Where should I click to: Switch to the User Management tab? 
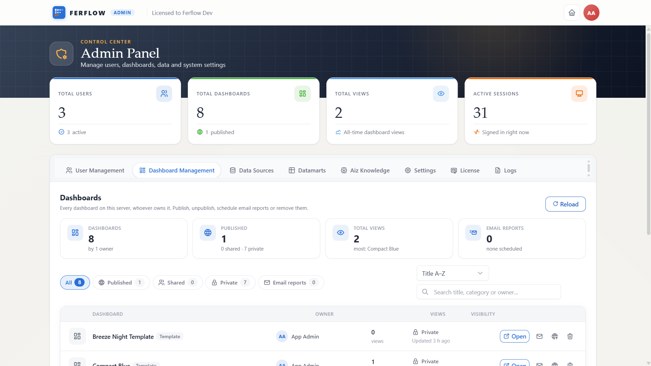click(95, 170)
